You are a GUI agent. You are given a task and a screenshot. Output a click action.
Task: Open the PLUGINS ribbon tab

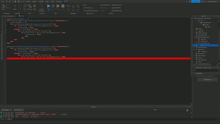(59, 1)
